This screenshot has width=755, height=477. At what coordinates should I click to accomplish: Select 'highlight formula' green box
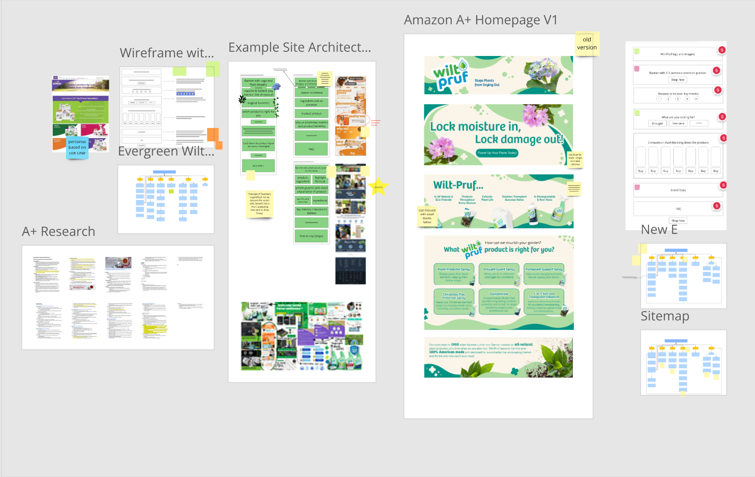[x=320, y=179]
